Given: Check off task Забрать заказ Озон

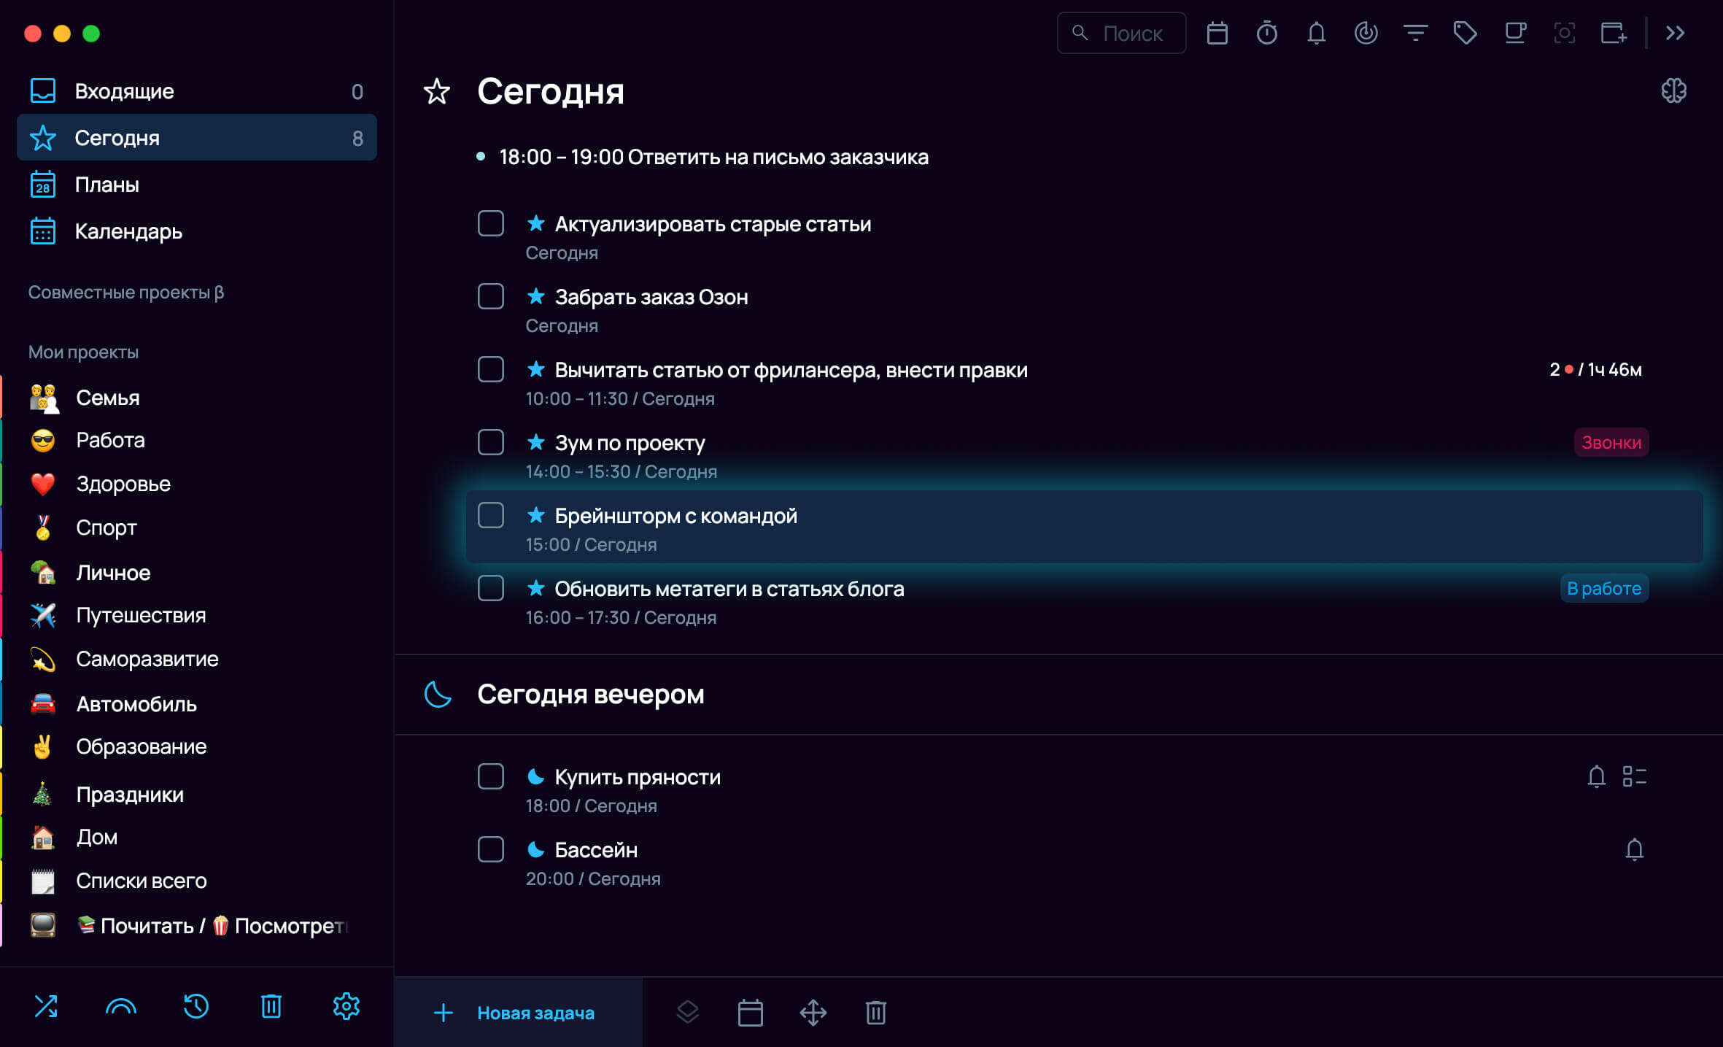Looking at the screenshot, I should [491, 297].
